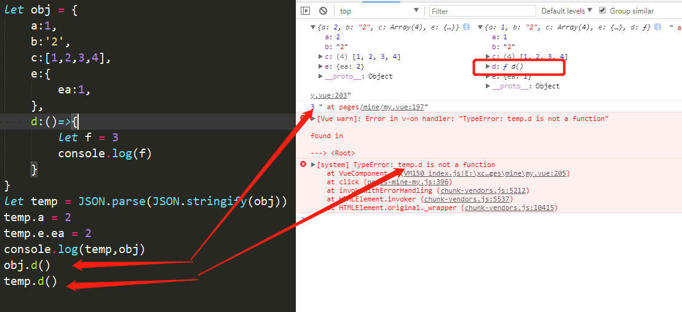Focus the console Filter field
Viewport: 682px width, 312px height.
pyautogui.click(x=482, y=11)
